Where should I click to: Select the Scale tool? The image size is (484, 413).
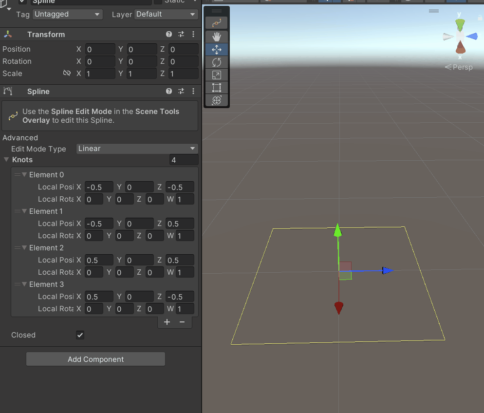tap(216, 75)
